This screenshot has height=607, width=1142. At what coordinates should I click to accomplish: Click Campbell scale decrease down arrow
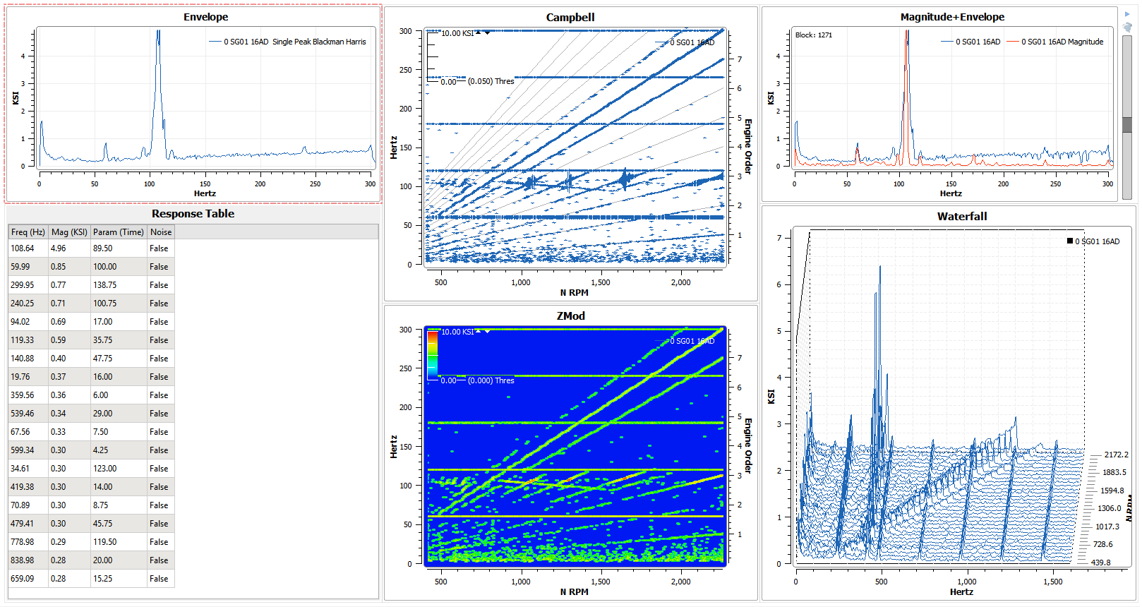coord(487,32)
